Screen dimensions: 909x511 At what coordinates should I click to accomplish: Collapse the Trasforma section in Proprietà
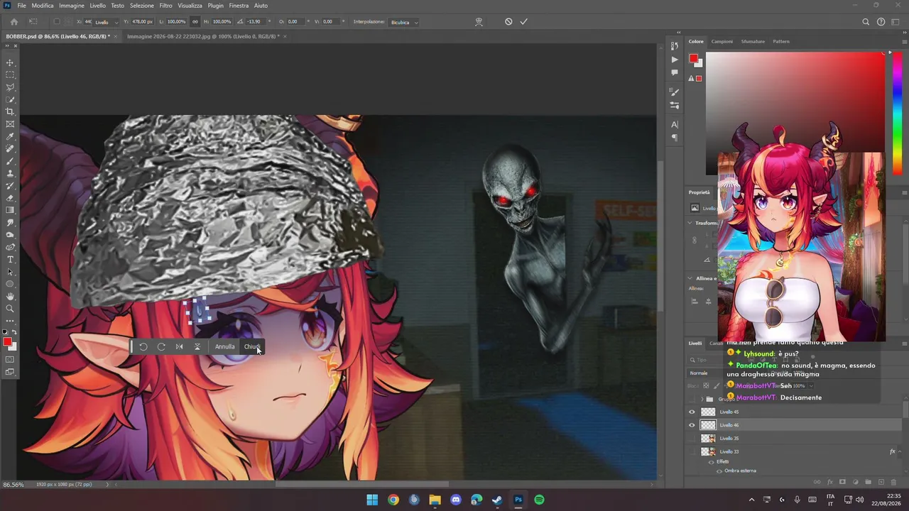pos(690,223)
